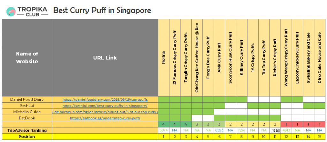
Task: Open the guide.michelin.com article link
Action: click(x=105, y=112)
